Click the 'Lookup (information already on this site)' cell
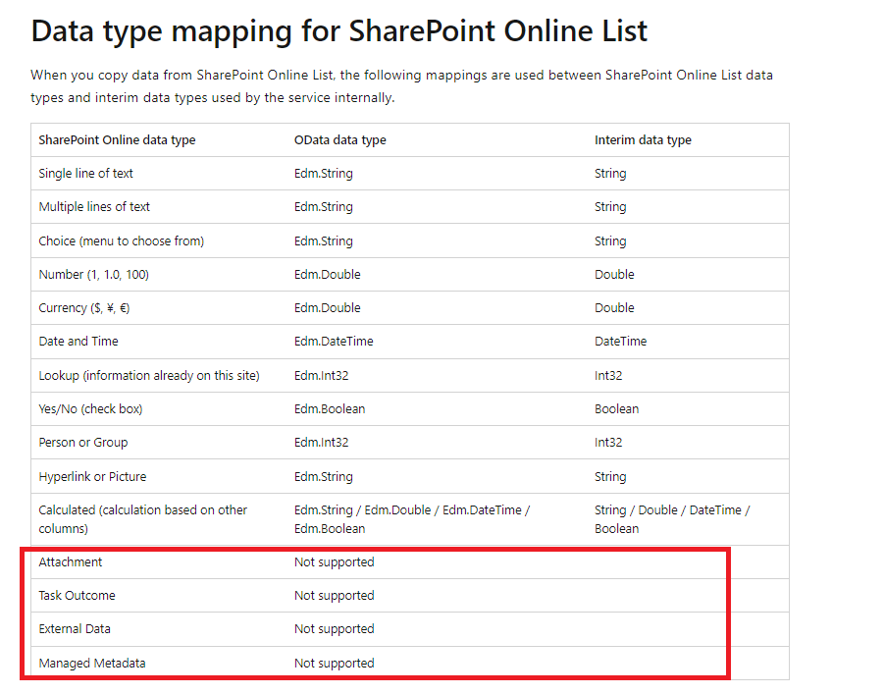This screenshot has height=694, width=884. point(149,375)
